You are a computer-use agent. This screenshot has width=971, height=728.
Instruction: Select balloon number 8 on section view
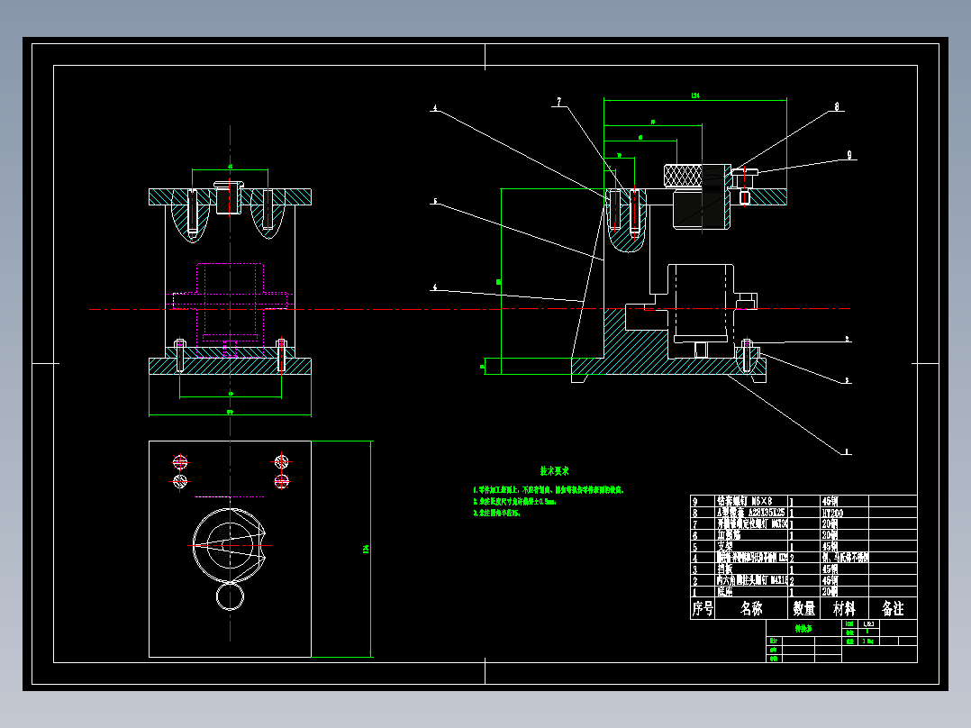[837, 106]
